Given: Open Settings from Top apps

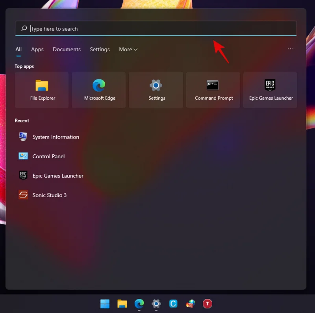Looking at the screenshot, I should pyautogui.click(x=156, y=89).
